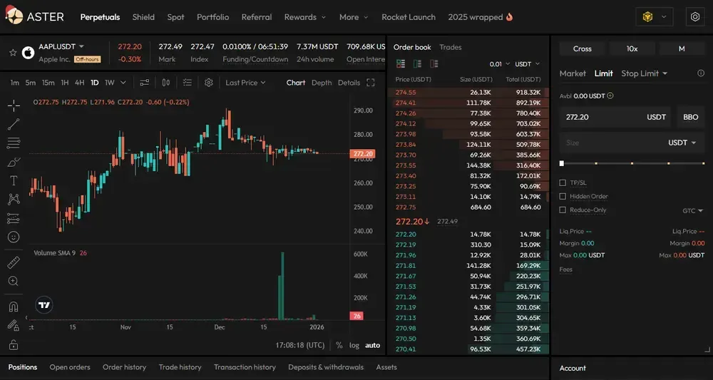Image resolution: width=713 pixels, height=380 pixels.
Task: Toggle log scale on chart
Action: 354,346
